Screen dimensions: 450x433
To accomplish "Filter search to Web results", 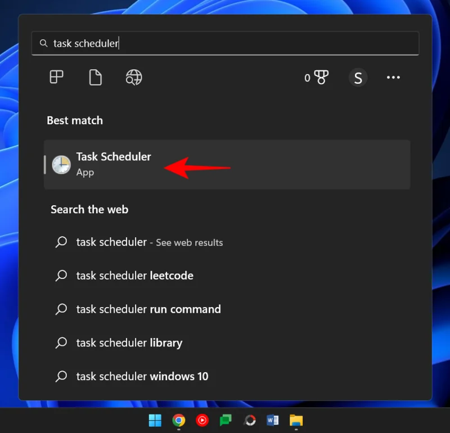I will tap(133, 77).
